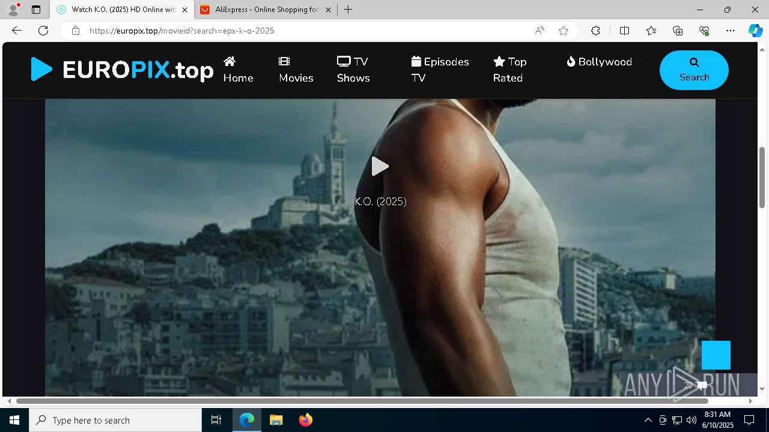The image size is (769, 432).
Task: Open Episodes TV page
Action: coord(440,70)
